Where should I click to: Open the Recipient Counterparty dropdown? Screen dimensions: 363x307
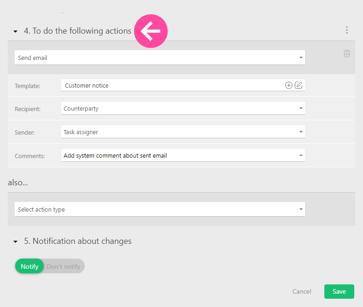[182, 109]
